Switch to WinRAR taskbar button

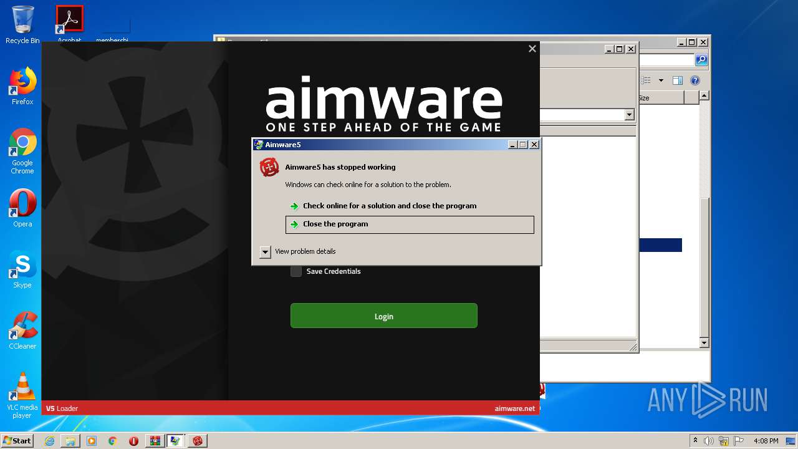(x=155, y=441)
